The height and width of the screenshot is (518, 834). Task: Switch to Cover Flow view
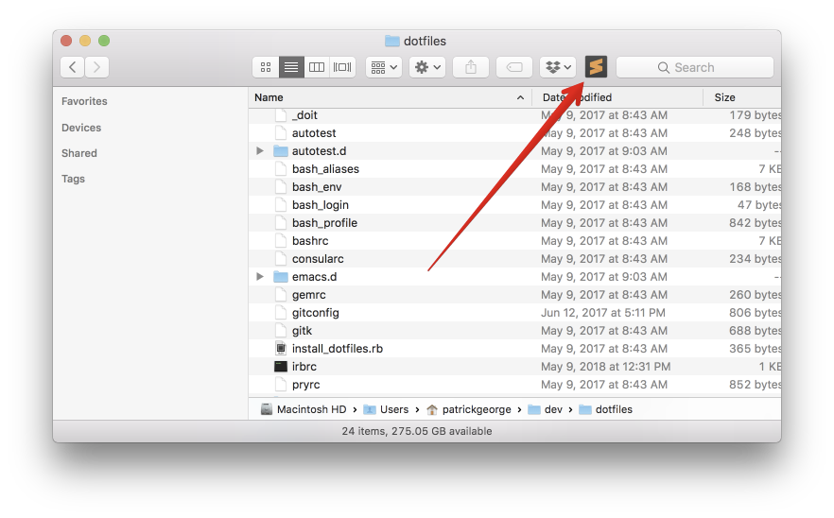pos(342,67)
